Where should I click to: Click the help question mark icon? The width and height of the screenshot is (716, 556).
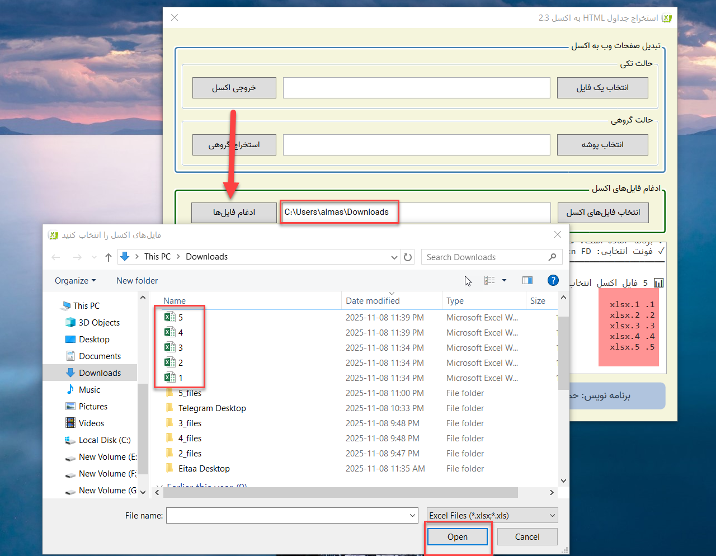click(x=553, y=281)
